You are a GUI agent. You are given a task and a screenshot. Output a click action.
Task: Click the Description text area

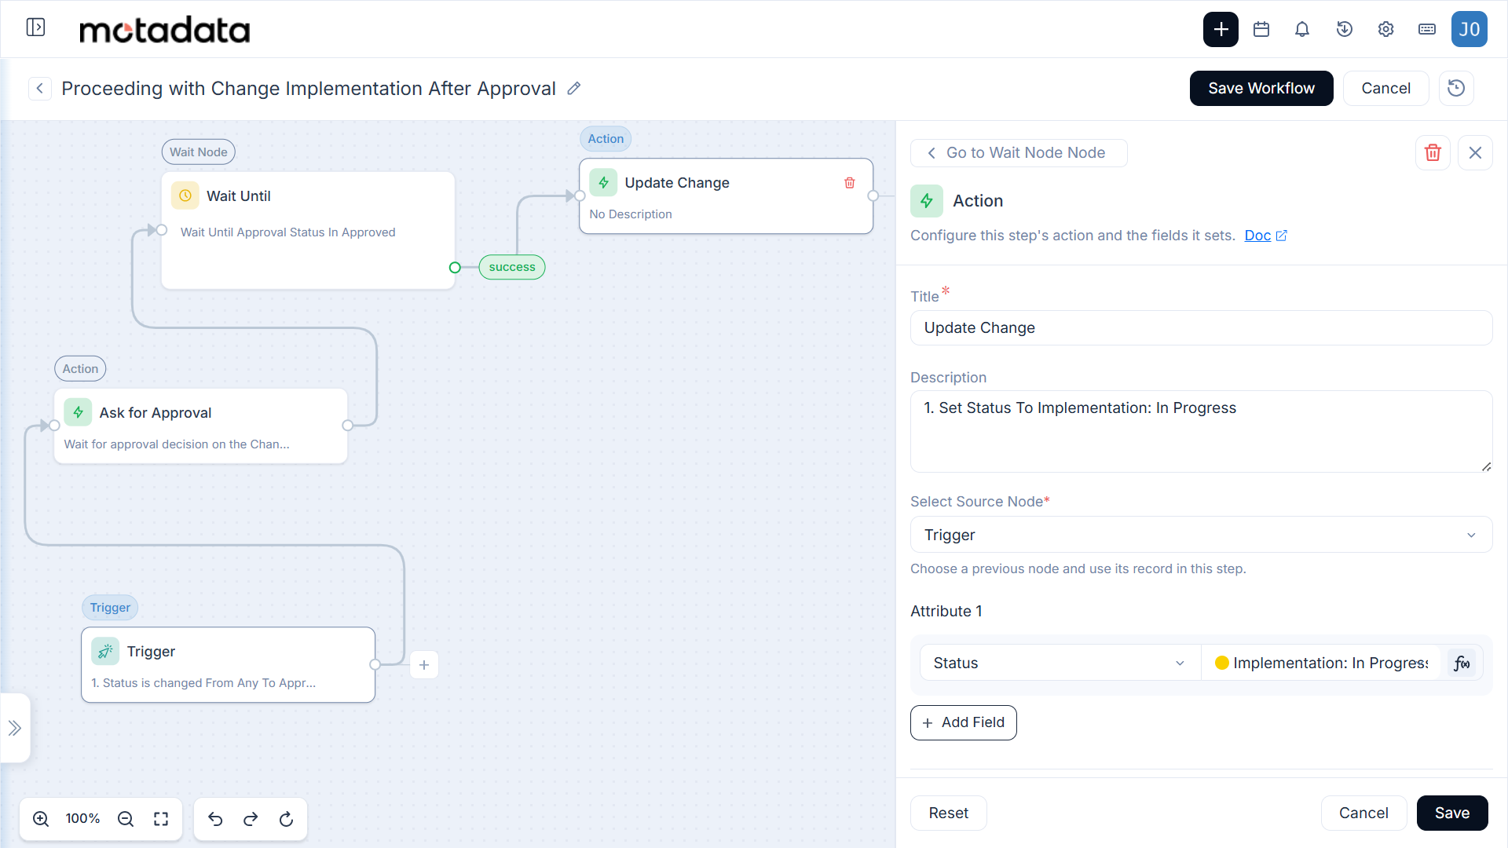(x=1201, y=431)
